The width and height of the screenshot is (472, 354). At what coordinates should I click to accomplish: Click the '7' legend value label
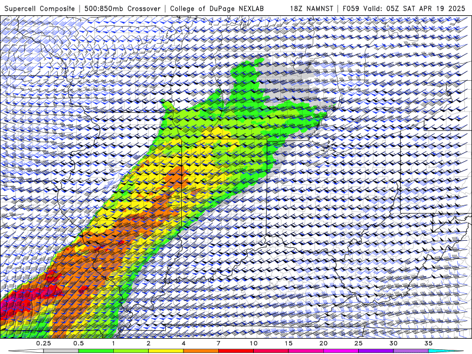click(x=218, y=343)
